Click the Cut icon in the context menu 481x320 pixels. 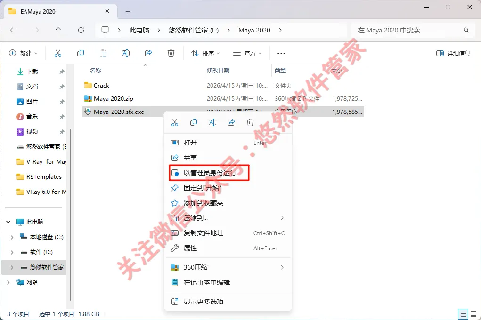click(175, 123)
